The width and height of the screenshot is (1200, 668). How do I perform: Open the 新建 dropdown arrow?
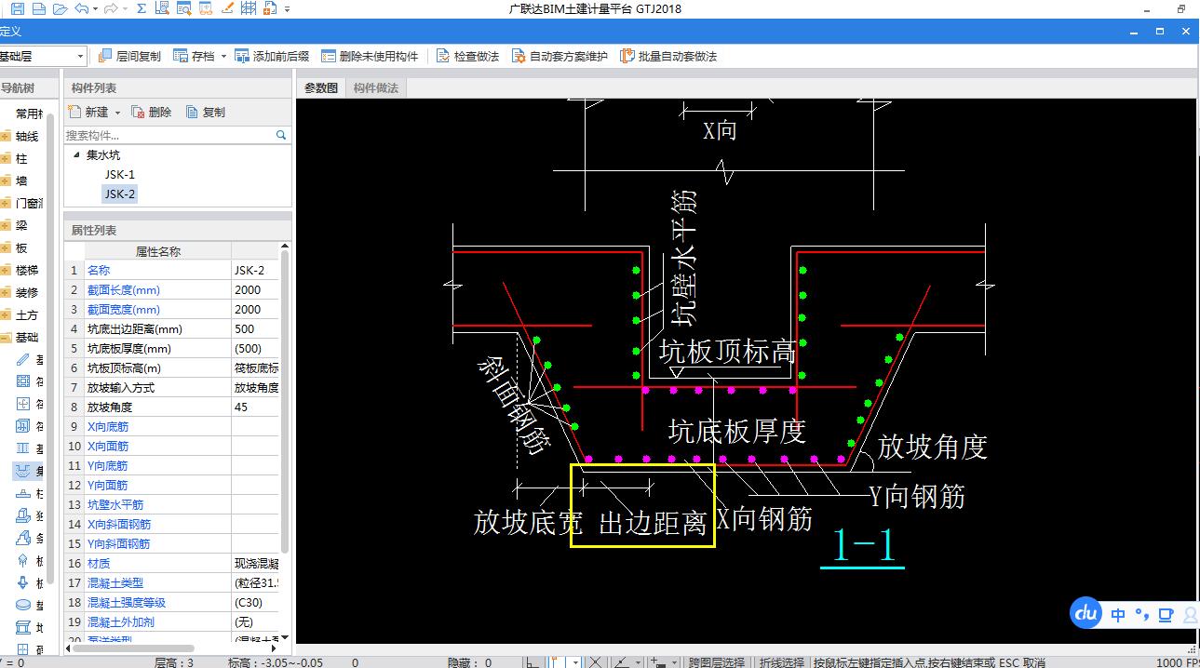tap(117, 113)
